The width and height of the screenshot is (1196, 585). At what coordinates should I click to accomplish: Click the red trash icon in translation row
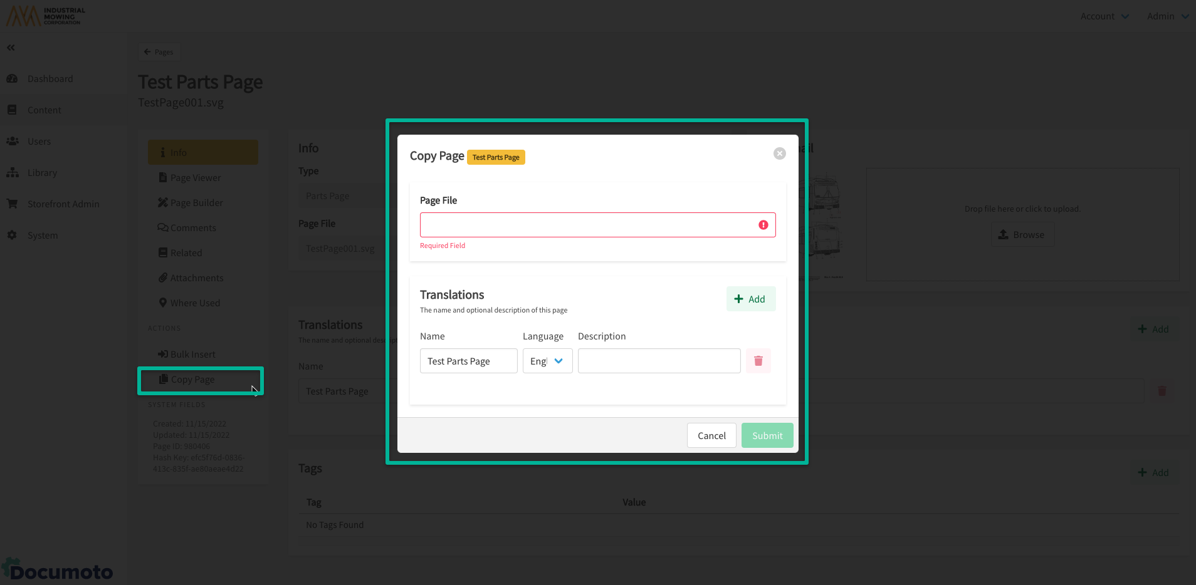758,361
